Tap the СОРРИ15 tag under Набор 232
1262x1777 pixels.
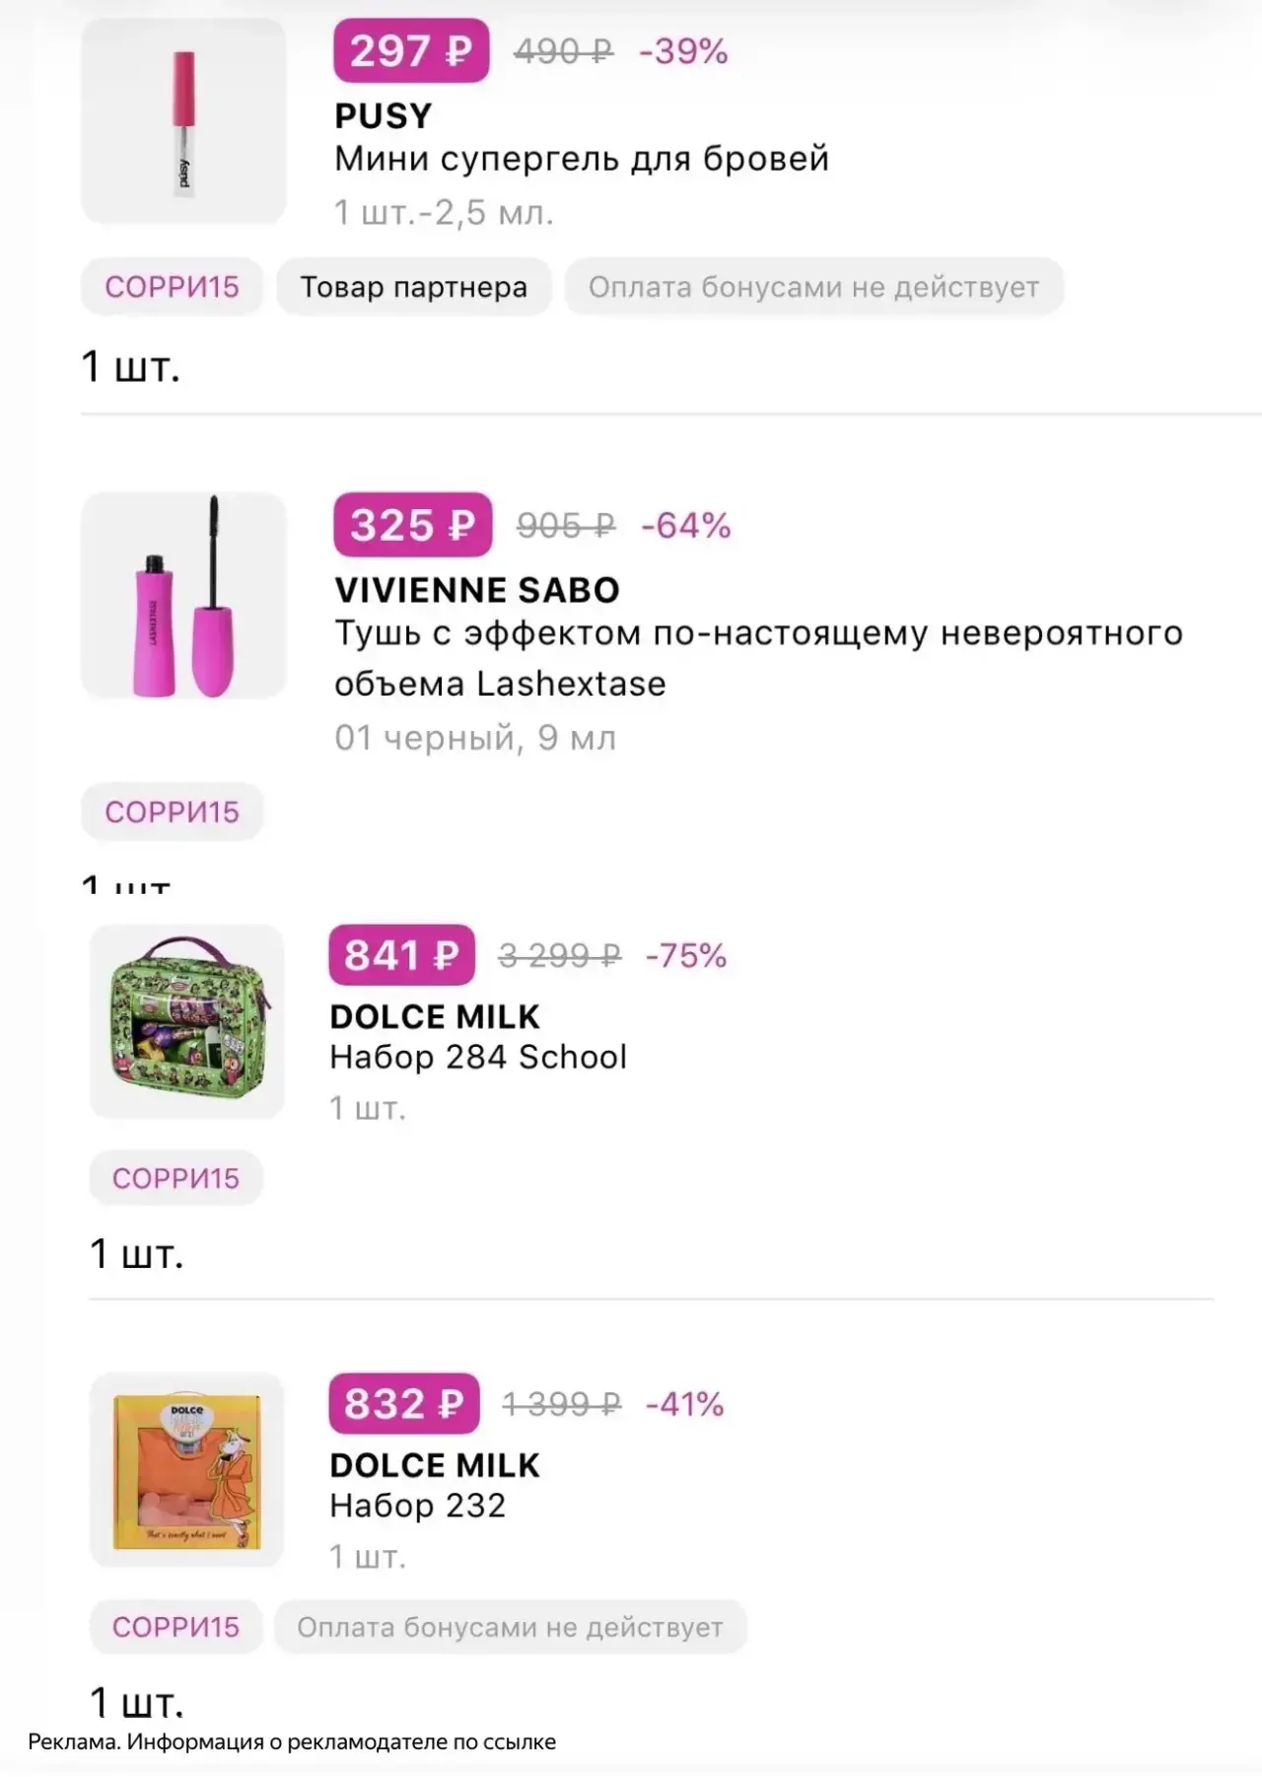(x=175, y=1627)
